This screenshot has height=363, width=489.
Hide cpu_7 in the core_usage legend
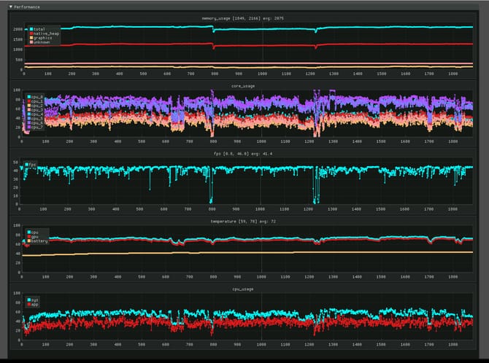point(35,127)
